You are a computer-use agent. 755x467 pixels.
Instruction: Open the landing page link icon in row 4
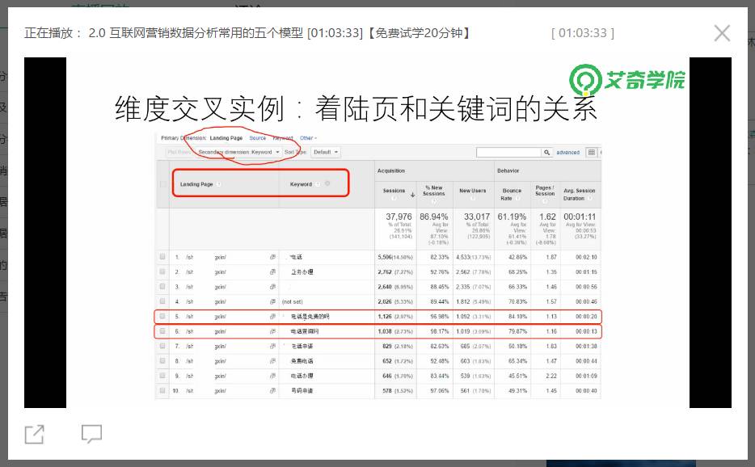[x=272, y=301]
